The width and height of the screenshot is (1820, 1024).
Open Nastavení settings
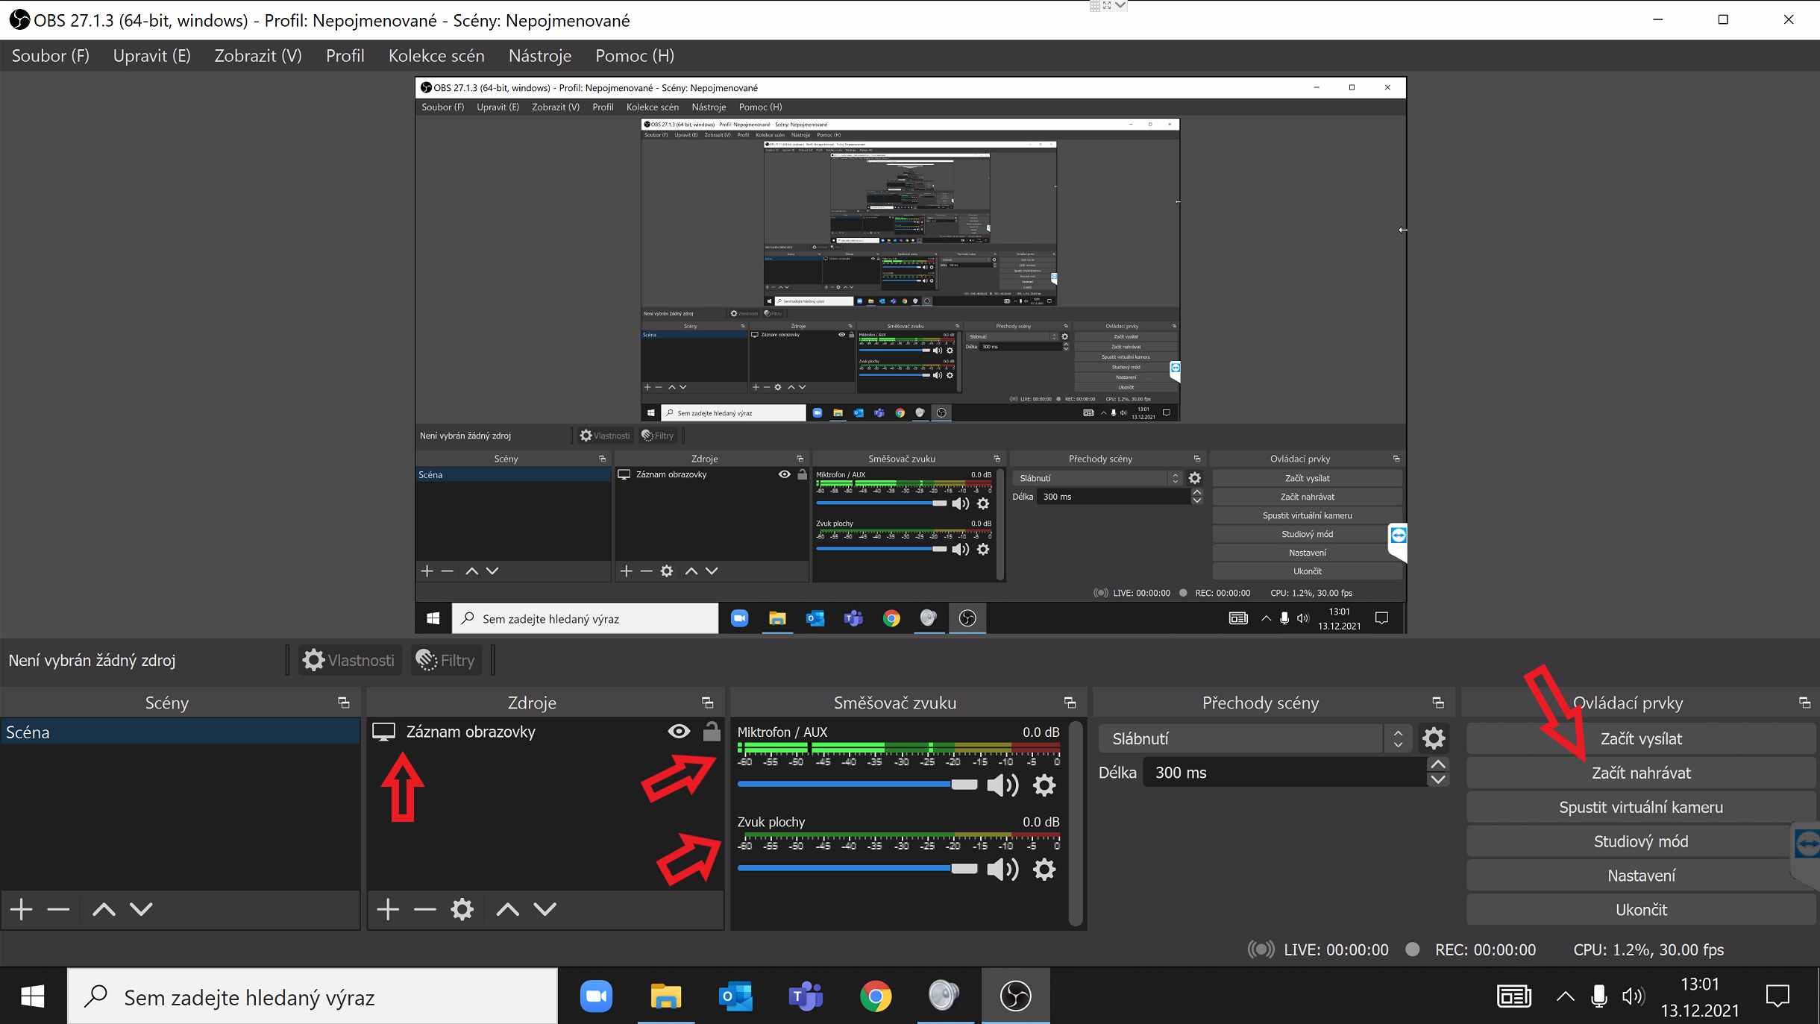[x=1641, y=876]
